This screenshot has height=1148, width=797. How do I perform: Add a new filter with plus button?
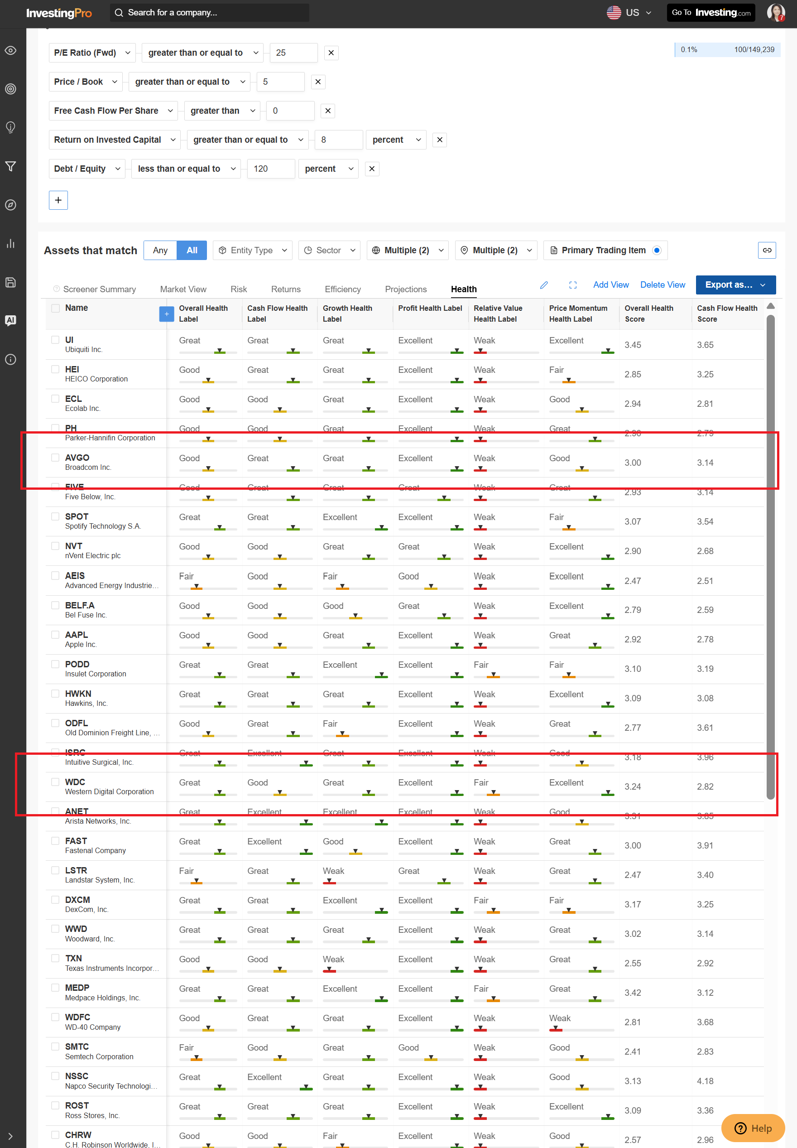[58, 200]
